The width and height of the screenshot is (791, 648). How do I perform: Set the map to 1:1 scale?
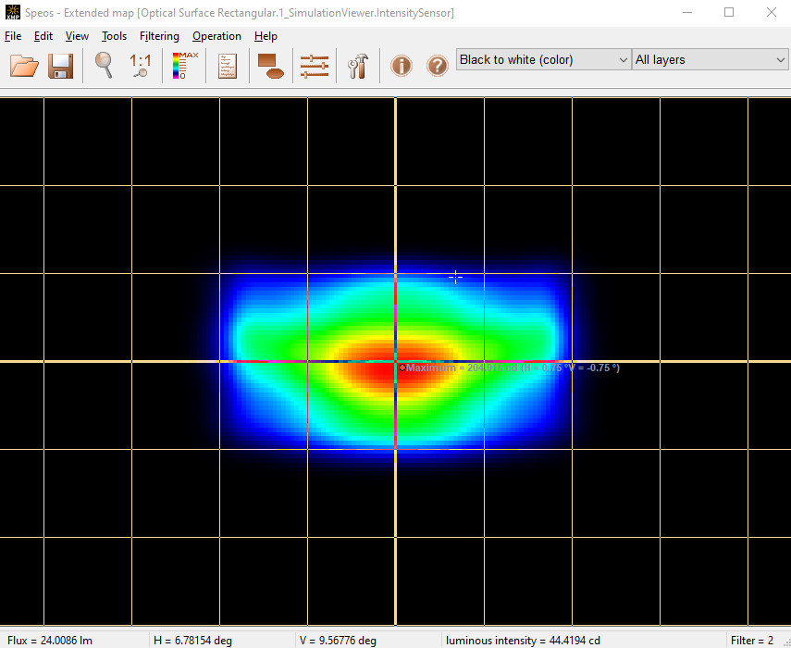pos(140,66)
